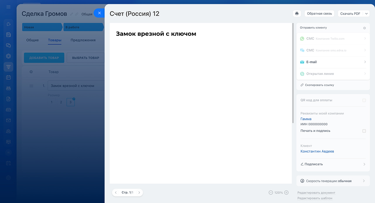Expand the Open line row chevron
The width and height of the screenshot is (375, 203).
coord(365,74)
